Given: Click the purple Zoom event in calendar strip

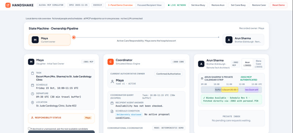Looking at the screenshot, I should coord(252,90).
